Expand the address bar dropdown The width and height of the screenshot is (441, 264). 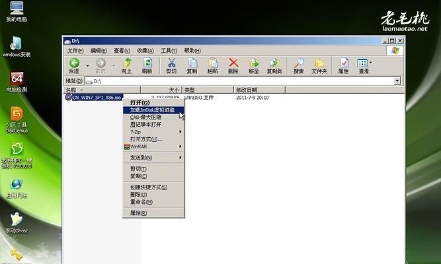[x=397, y=81]
